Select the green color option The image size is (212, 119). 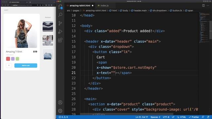click(17, 59)
